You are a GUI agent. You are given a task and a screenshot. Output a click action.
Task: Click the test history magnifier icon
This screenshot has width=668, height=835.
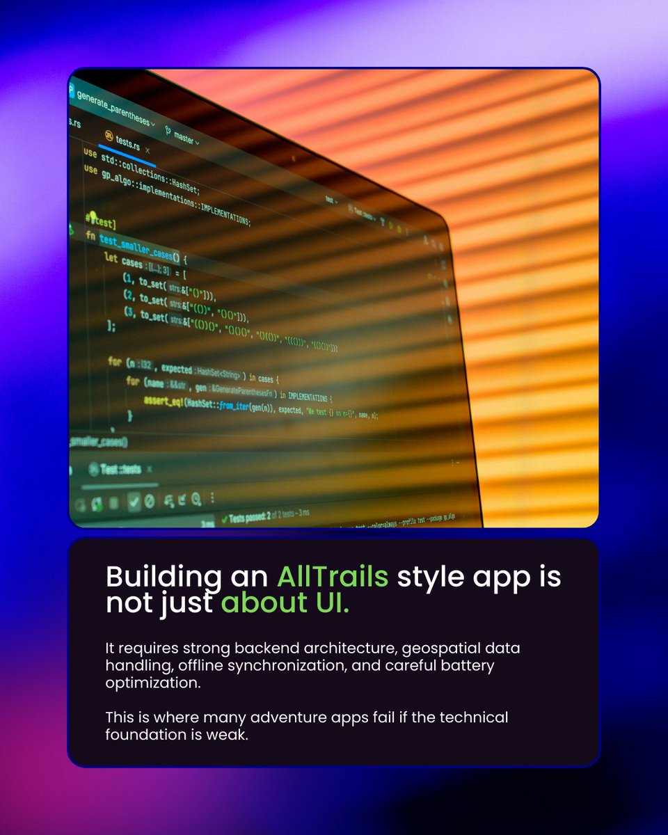tap(196, 499)
